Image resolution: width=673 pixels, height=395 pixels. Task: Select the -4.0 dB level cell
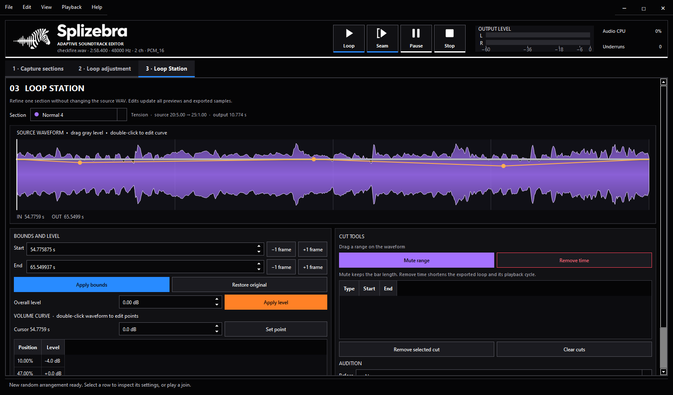tap(53, 361)
